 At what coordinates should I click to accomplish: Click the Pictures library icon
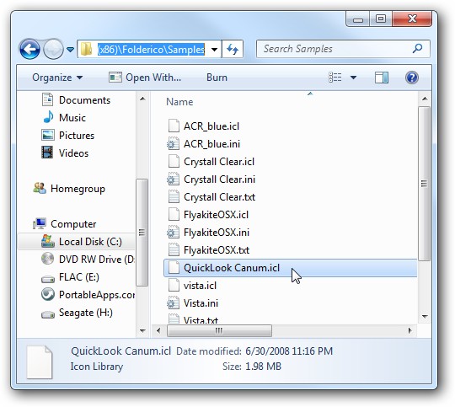pyautogui.click(x=47, y=136)
